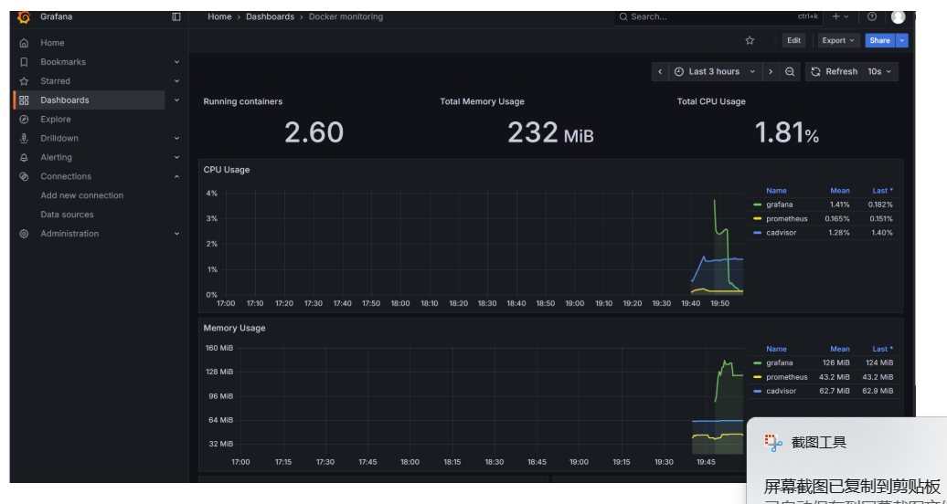Expand the Bookmarks section chevron

coord(177,61)
